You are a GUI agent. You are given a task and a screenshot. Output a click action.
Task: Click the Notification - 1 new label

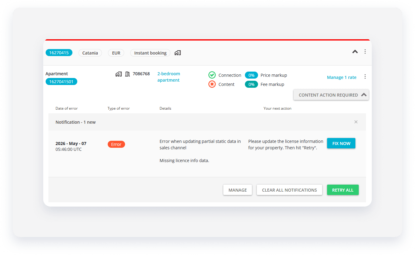click(x=75, y=122)
